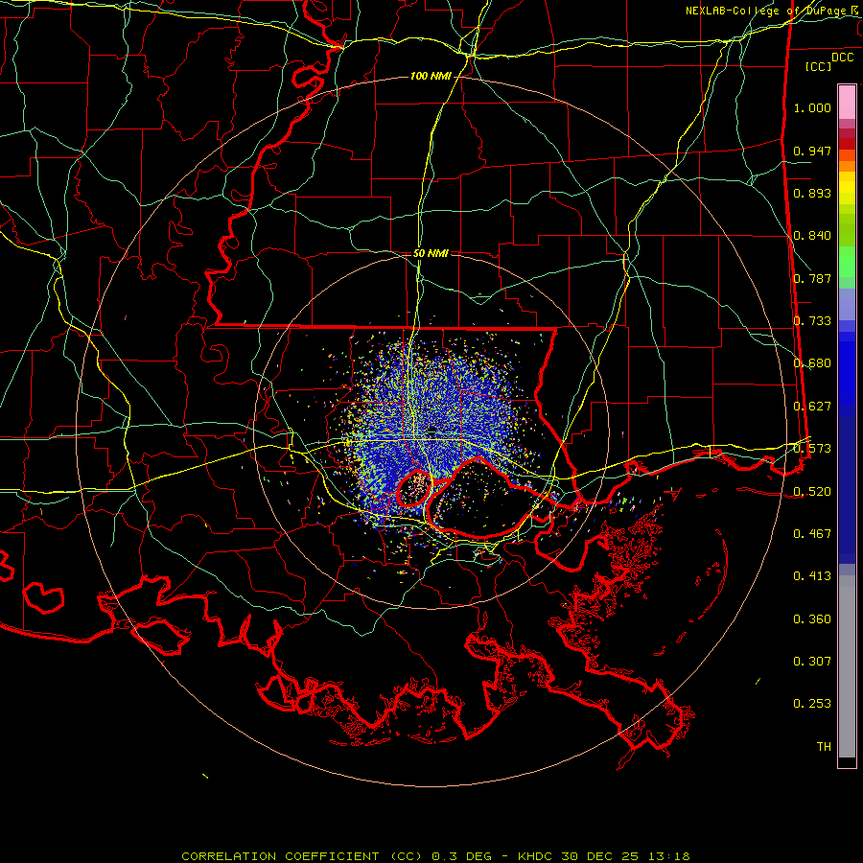Select the 0.787 scale value
Image resolution: width=863 pixels, height=863 pixels.
(812, 278)
